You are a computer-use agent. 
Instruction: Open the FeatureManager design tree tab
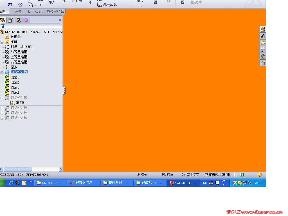click(x=3, y=20)
